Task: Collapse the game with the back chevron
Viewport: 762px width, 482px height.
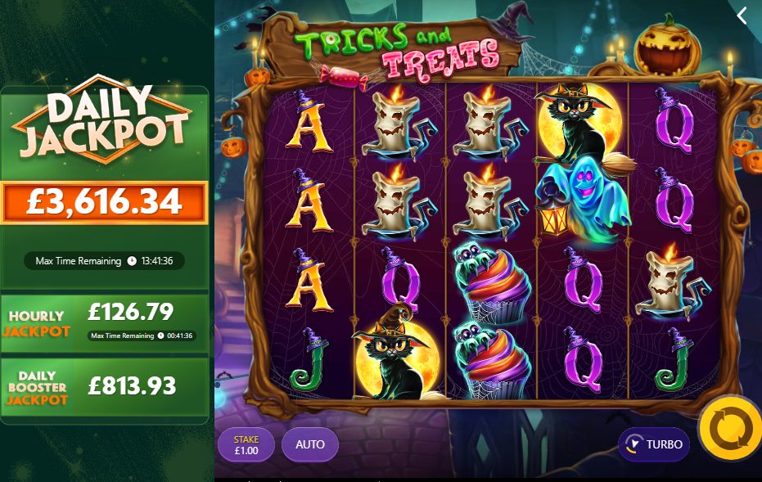Action: pos(742,16)
